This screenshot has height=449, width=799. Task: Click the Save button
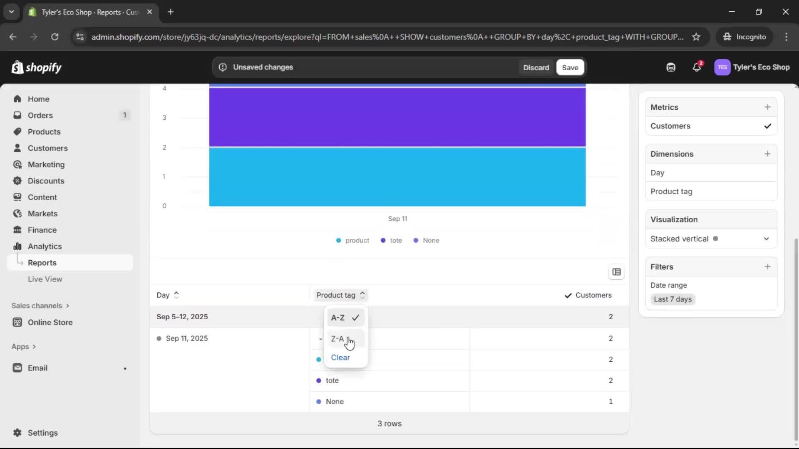(x=570, y=67)
